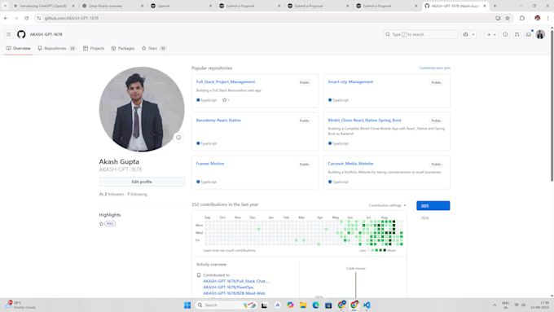Open the Repositories profile tab

56,48
